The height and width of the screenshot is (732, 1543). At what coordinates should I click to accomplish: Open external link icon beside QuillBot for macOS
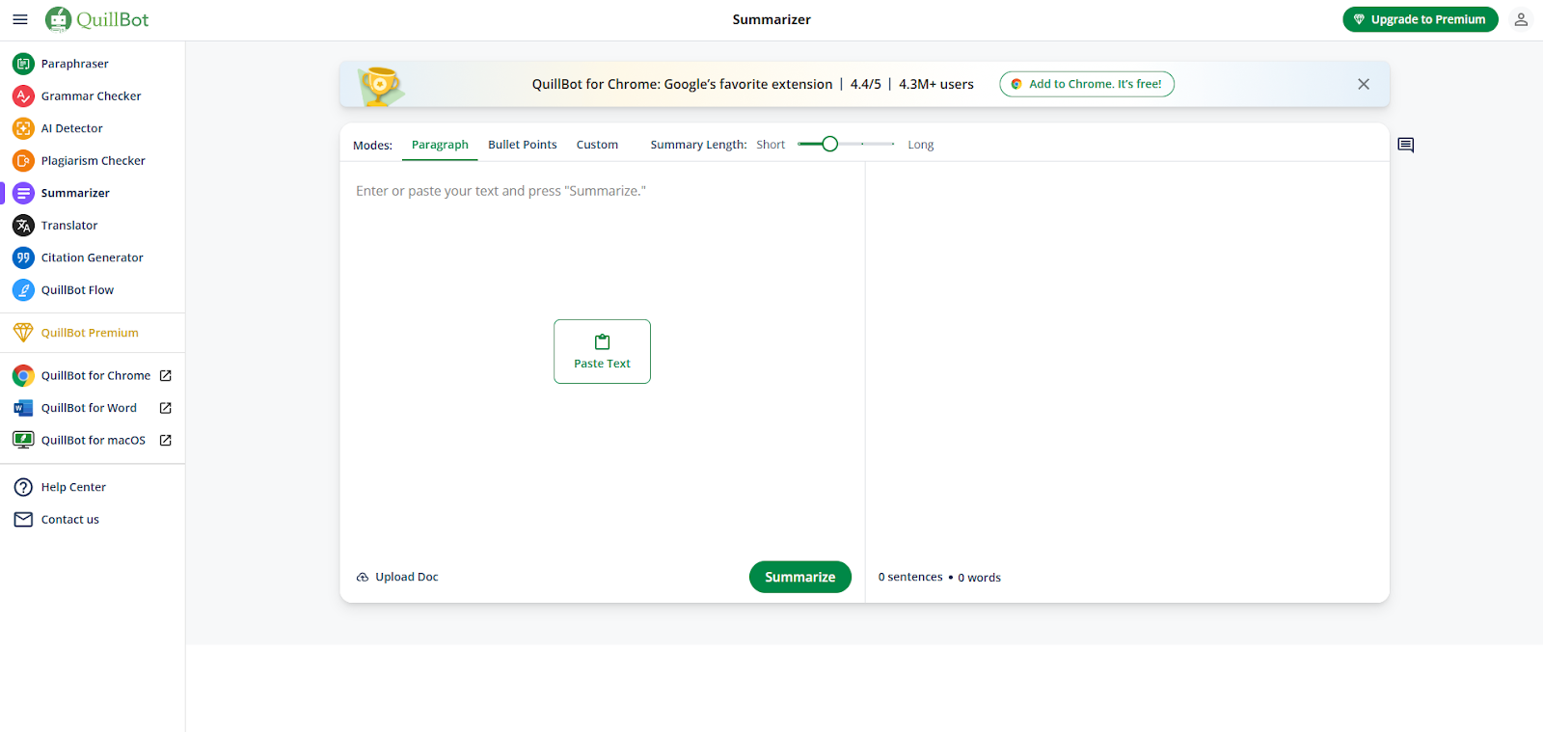pos(165,441)
